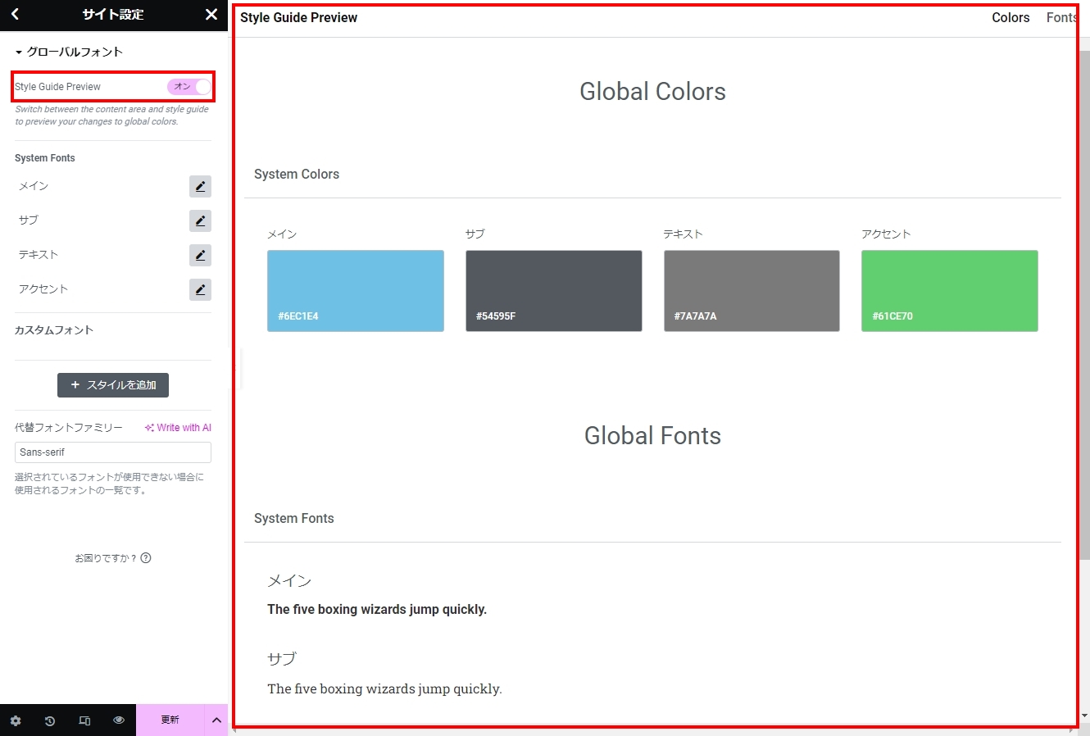Go back using the header arrow
The height and width of the screenshot is (736, 1090).
15,15
